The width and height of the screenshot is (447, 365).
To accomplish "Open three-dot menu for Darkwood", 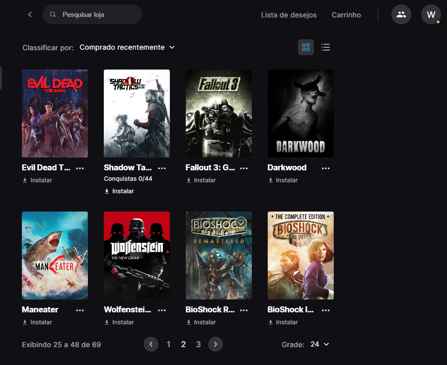I will coord(326,168).
